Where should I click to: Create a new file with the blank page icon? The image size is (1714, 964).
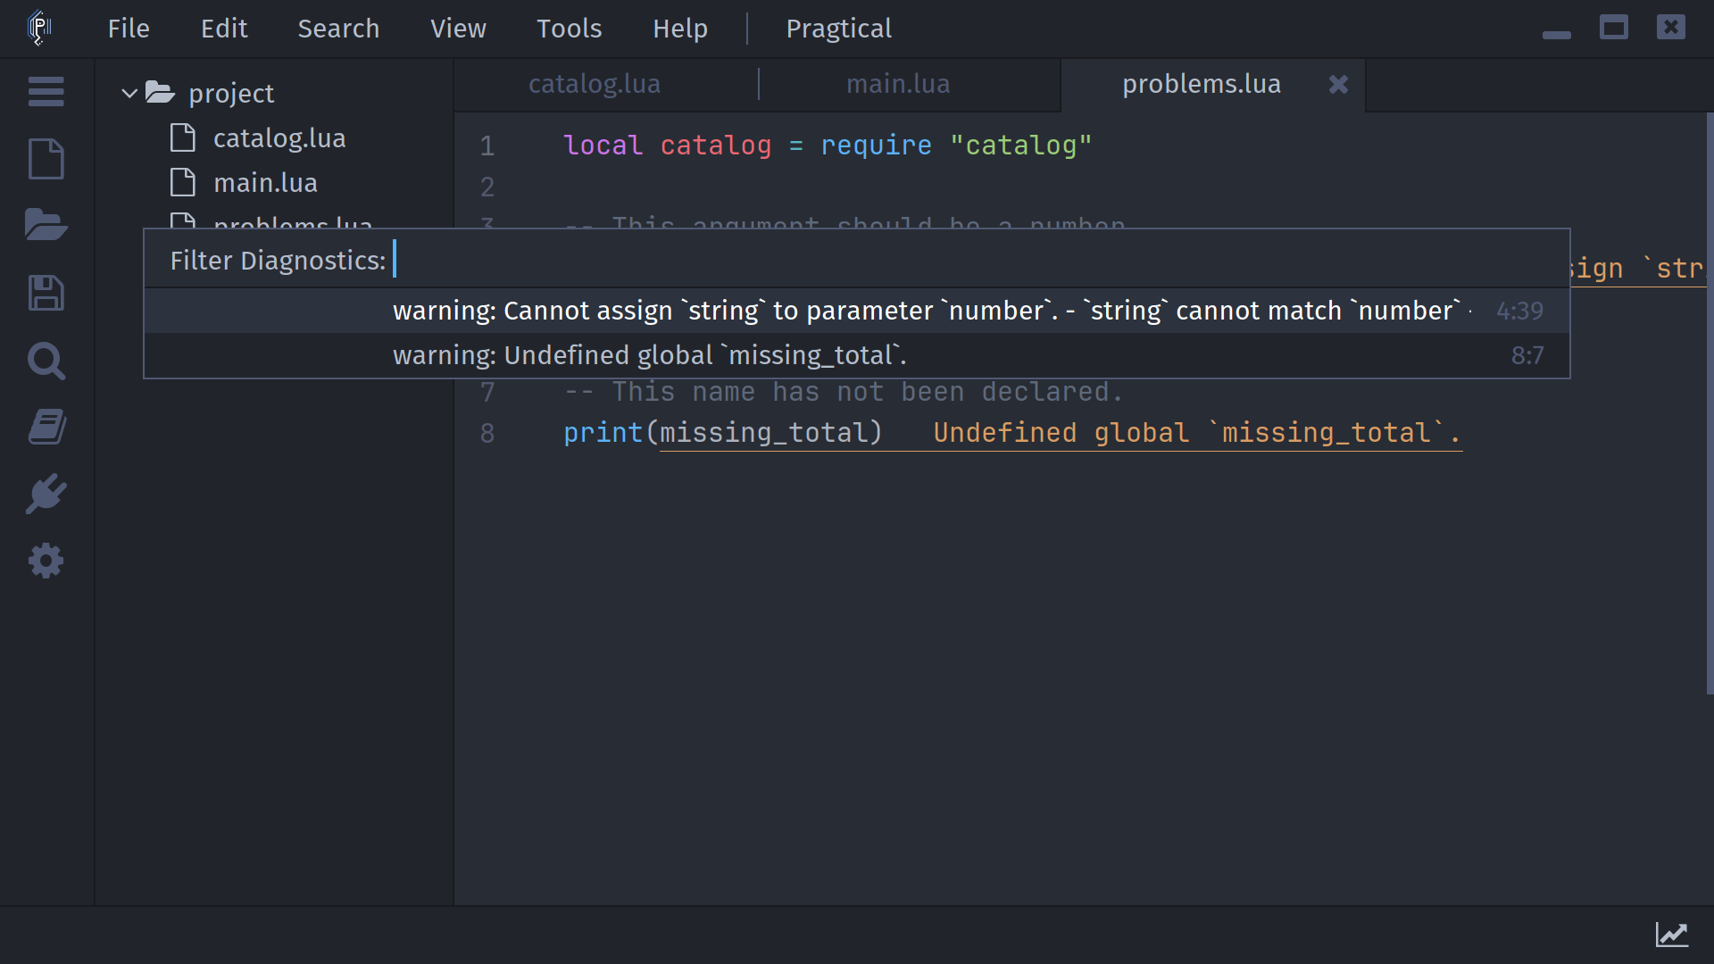[x=46, y=159]
